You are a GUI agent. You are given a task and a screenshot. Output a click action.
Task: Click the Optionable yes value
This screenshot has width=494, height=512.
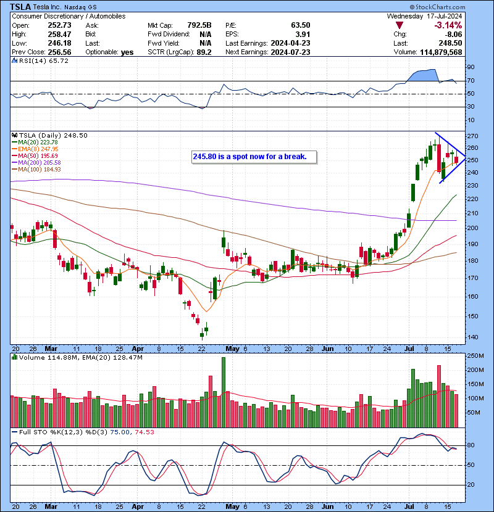pos(127,52)
